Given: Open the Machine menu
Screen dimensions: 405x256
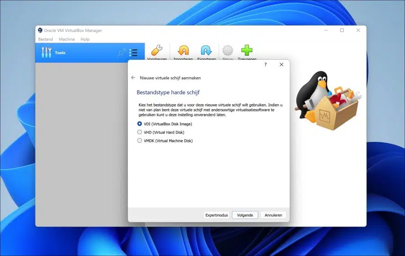Looking at the screenshot, I should [x=67, y=39].
